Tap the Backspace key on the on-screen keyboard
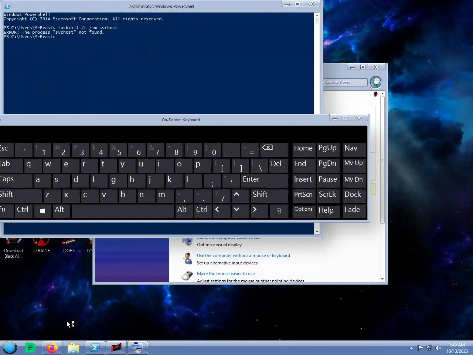 coord(274,150)
